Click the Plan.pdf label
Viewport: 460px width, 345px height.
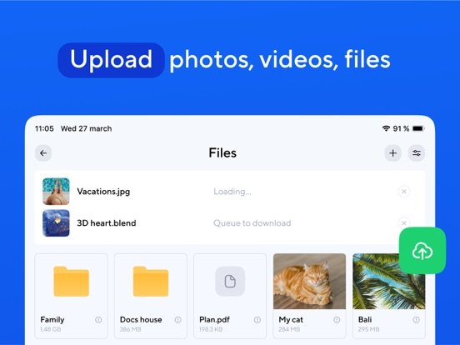(x=214, y=319)
